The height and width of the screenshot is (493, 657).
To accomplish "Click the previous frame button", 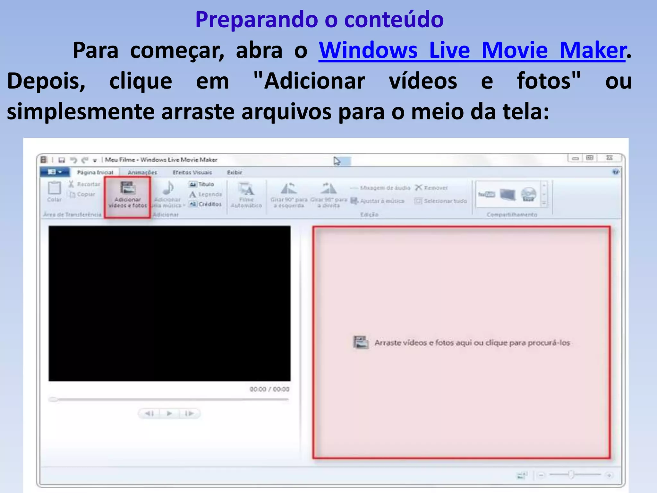I will point(149,413).
